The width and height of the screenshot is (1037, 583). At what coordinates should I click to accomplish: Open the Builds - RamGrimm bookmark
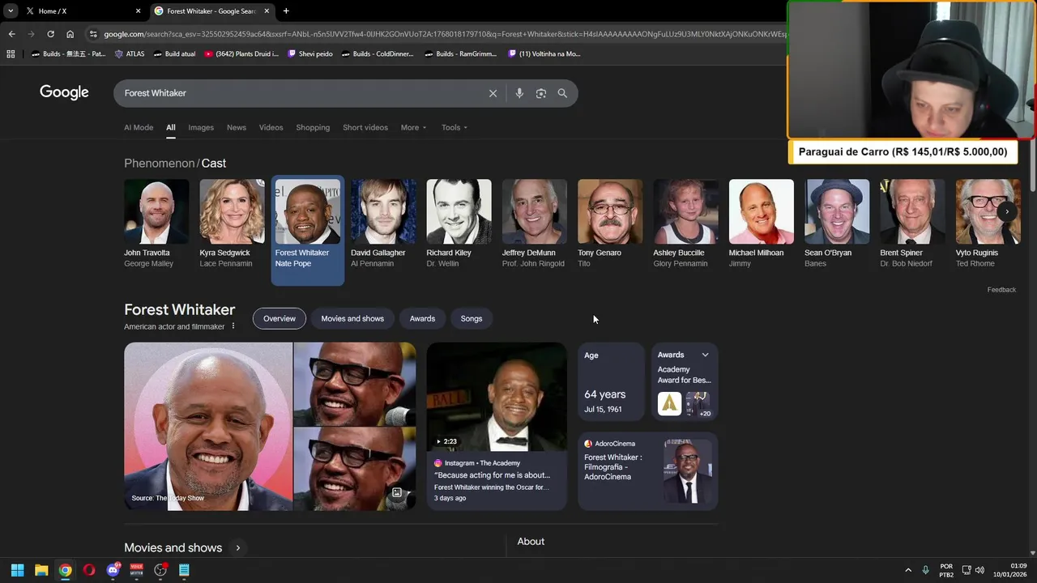click(460, 54)
